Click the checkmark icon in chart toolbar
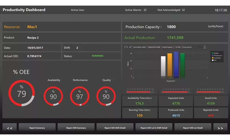This screenshot has width=230, height=140. click(130, 47)
